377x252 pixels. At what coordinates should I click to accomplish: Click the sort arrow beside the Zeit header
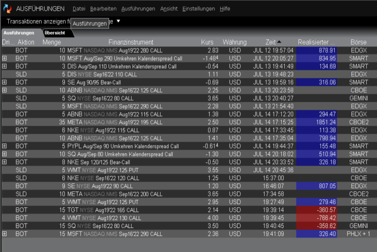279,42
